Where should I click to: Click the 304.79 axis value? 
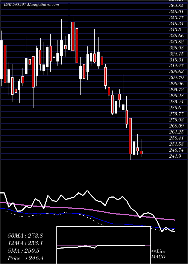tap(176, 78)
